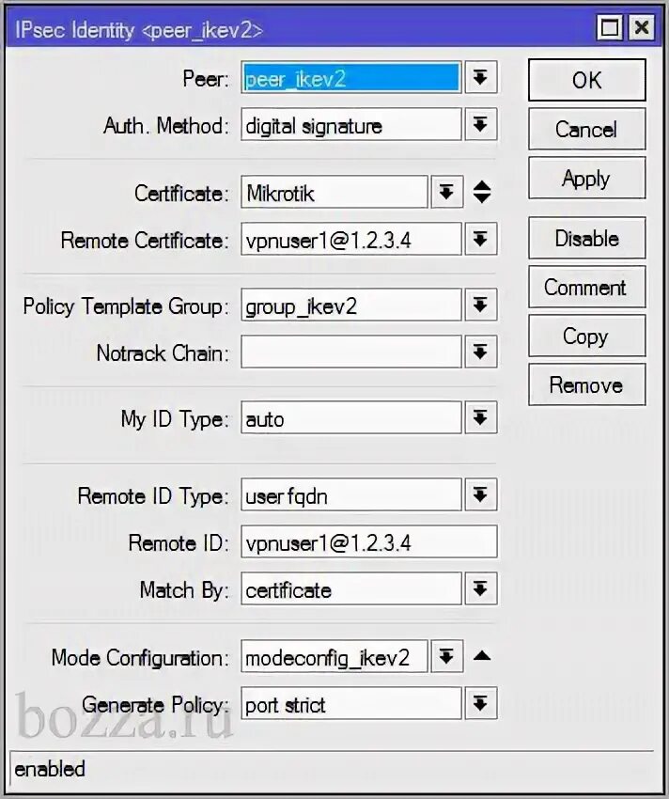Open the Policy Template Group dropdown
Screen dimensions: 669x799
[x=480, y=305]
